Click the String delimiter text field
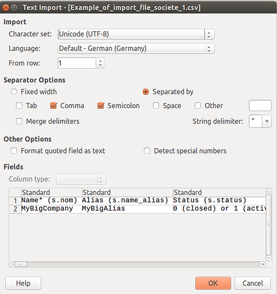 click(x=255, y=121)
